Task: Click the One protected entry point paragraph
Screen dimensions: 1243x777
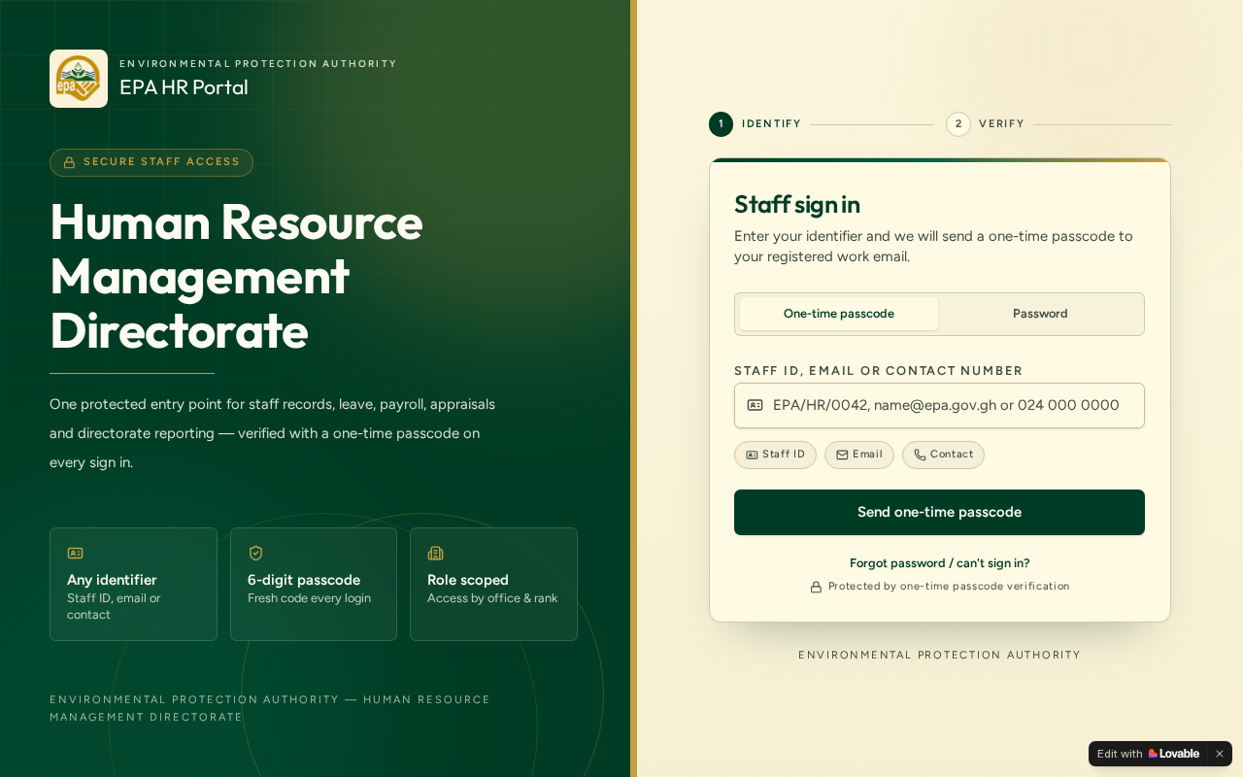Action: coord(273,433)
